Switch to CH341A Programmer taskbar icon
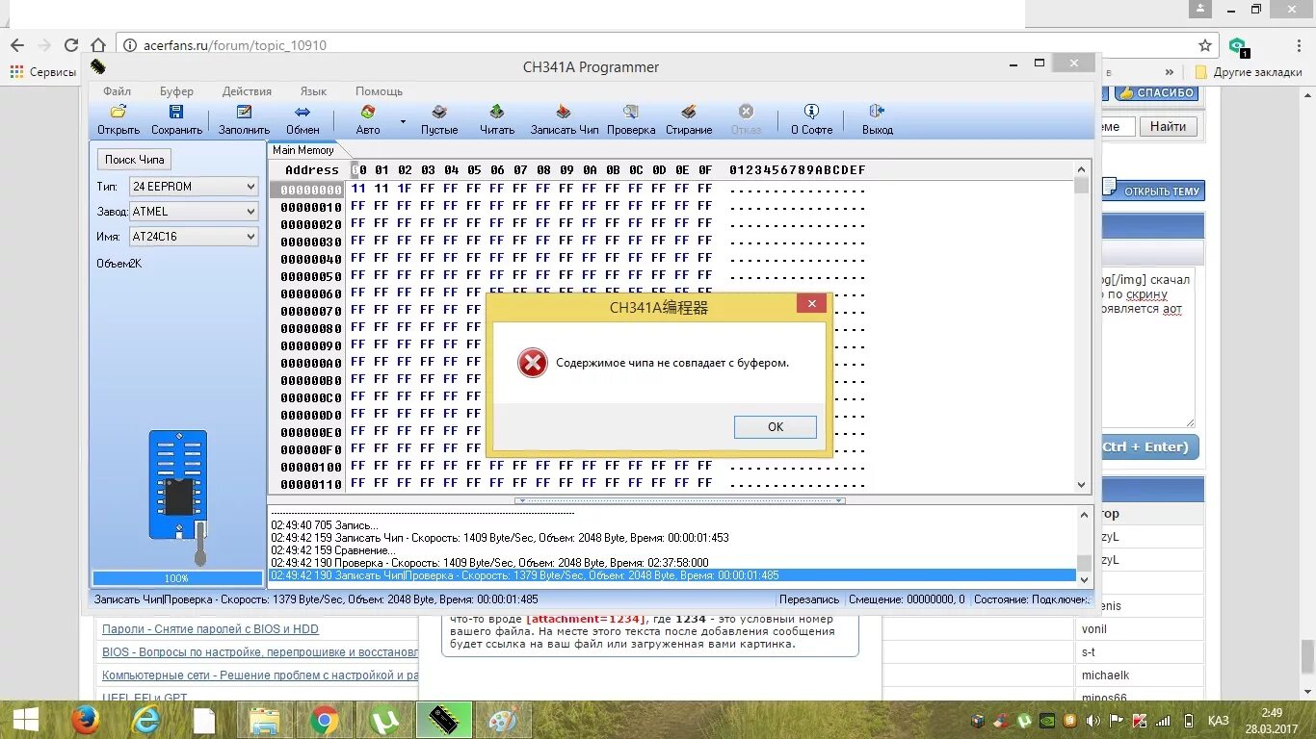 444,720
